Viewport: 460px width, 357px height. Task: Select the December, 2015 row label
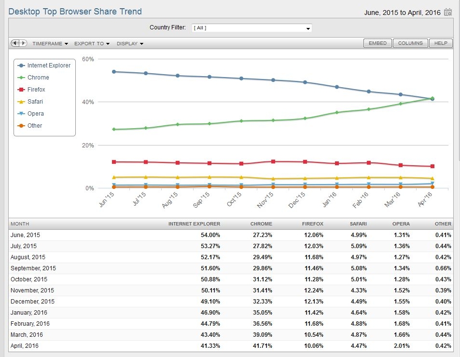pyautogui.click(x=32, y=302)
